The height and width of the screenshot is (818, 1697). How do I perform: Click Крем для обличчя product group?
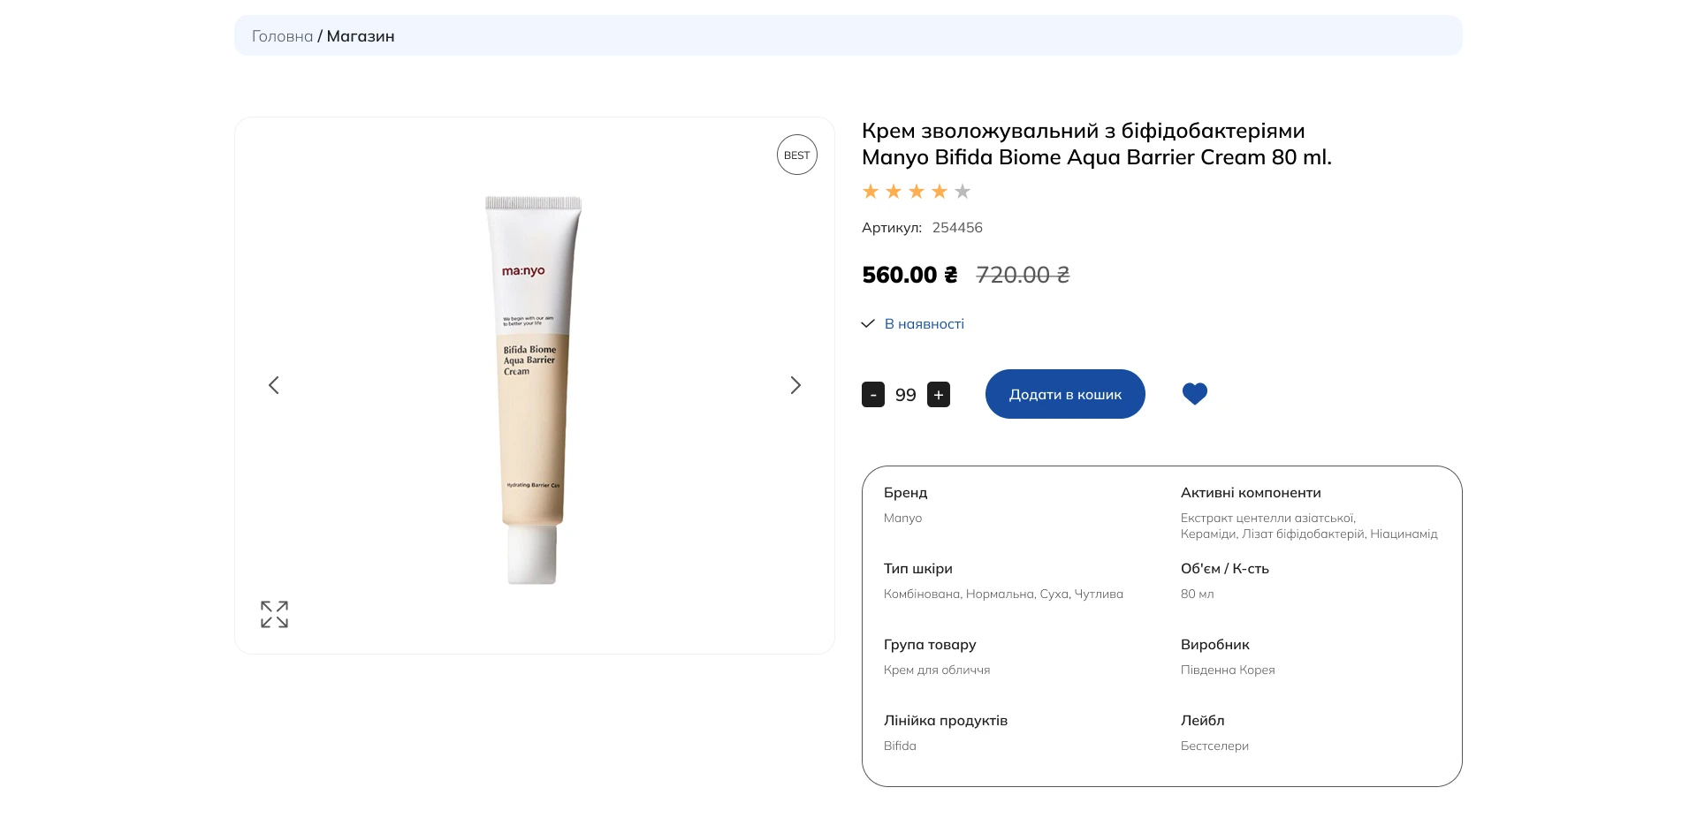[x=936, y=670]
